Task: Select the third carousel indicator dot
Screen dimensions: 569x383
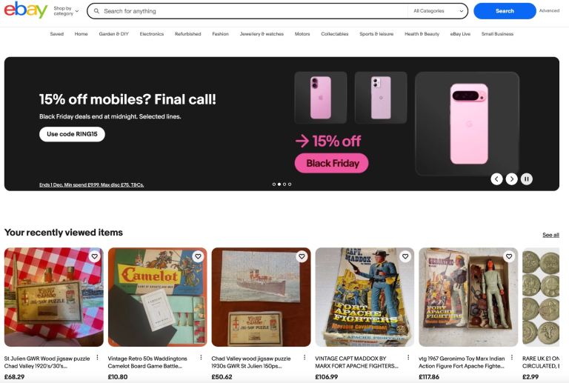Action: [284, 184]
